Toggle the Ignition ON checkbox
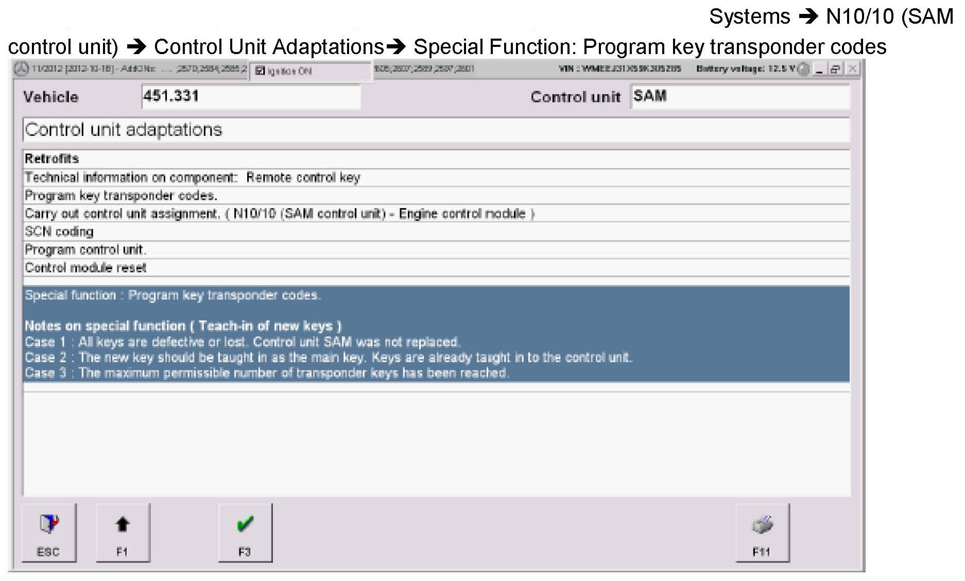965x581 pixels. 260,71
